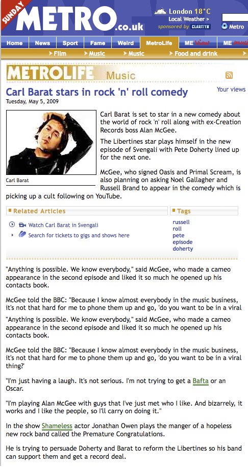The image size is (248, 468).
Task: Click the Your views link
Action: [231, 89]
